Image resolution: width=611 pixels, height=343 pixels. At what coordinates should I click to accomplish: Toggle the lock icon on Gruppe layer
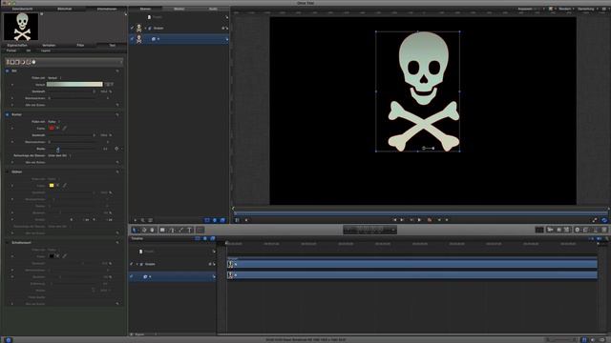[x=226, y=28]
